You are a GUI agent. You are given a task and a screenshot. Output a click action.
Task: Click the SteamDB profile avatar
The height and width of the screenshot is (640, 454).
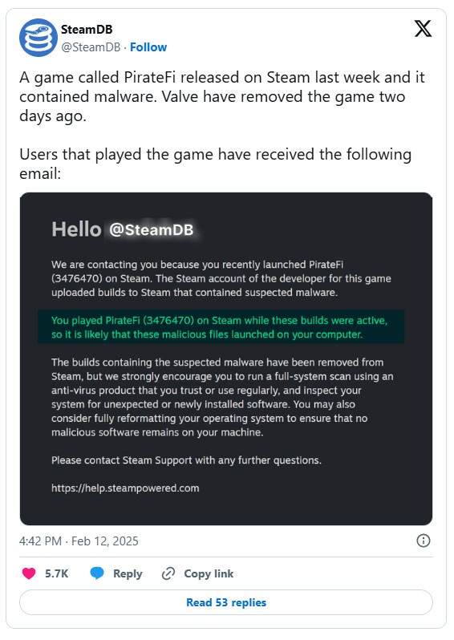click(x=39, y=38)
